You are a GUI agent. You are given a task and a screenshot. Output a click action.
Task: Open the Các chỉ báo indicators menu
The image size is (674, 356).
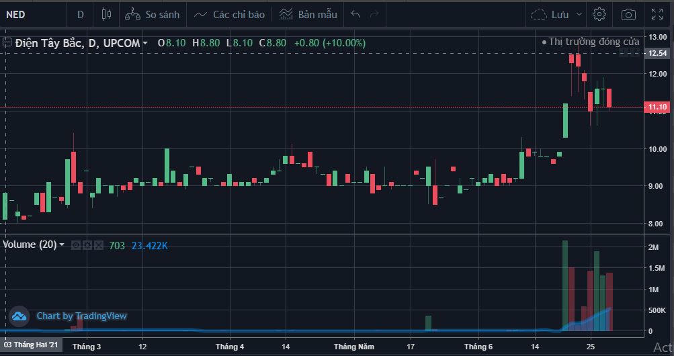click(229, 14)
